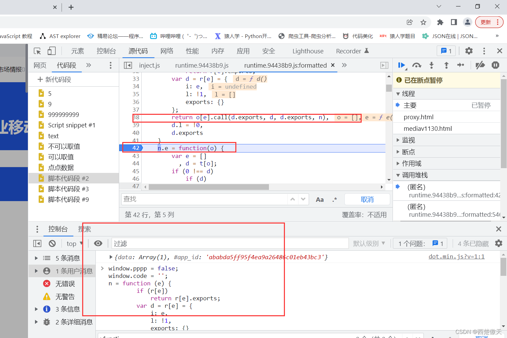507x338 pixels.
Task: Open the issues counter badge
Action: click(x=420, y=244)
